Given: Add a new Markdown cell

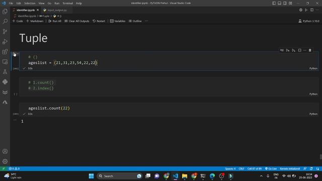Looking at the screenshot, I should [x=35, y=21].
